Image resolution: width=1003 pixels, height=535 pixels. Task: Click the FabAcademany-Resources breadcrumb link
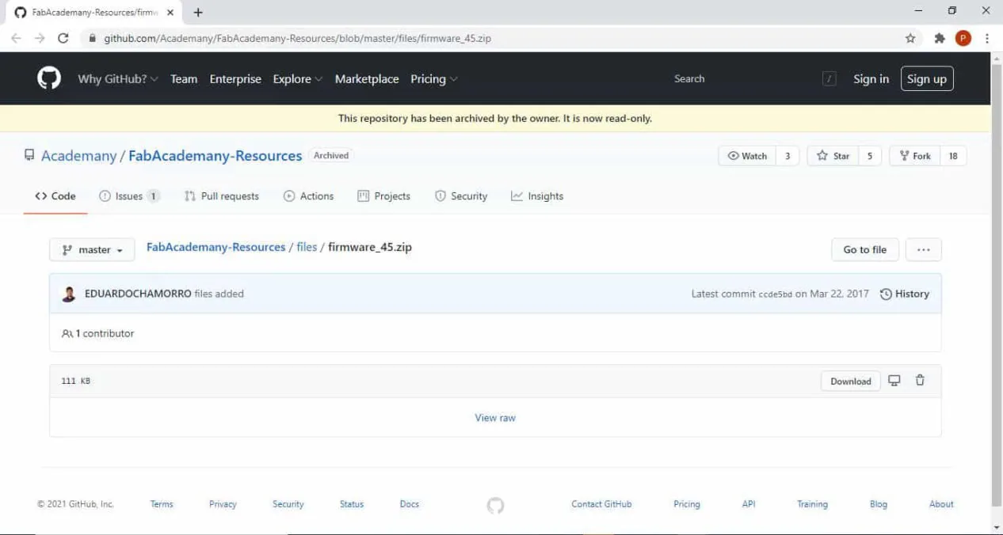click(x=215, y=247)
